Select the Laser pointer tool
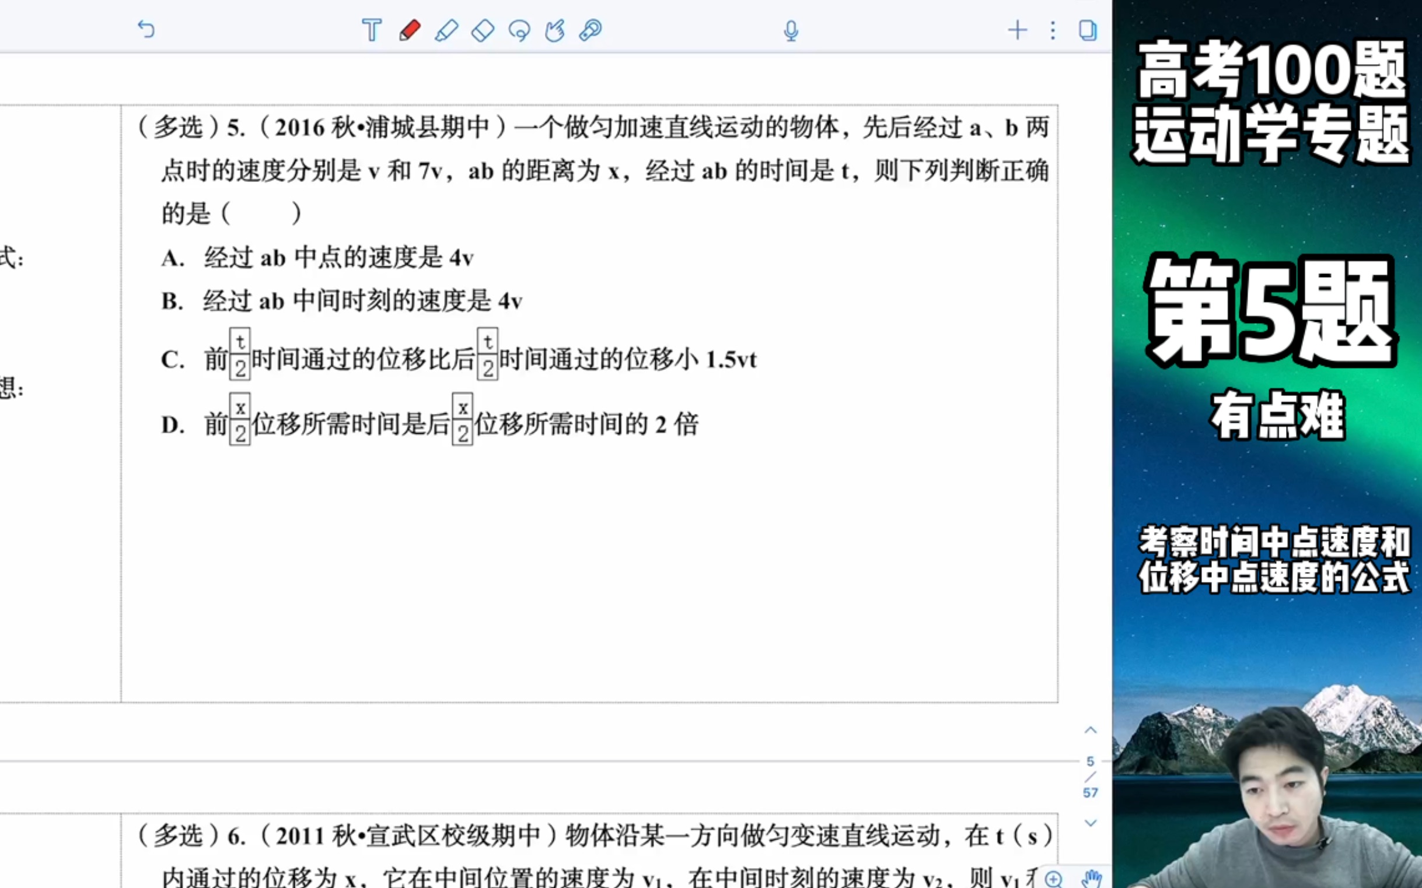Screen dimensions: 1422x888 pos(591,29)
